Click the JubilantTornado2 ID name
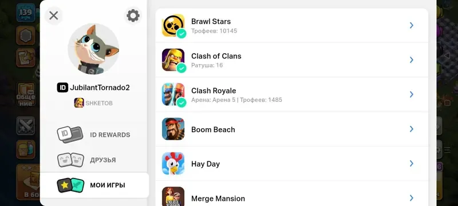 point(100,88)
